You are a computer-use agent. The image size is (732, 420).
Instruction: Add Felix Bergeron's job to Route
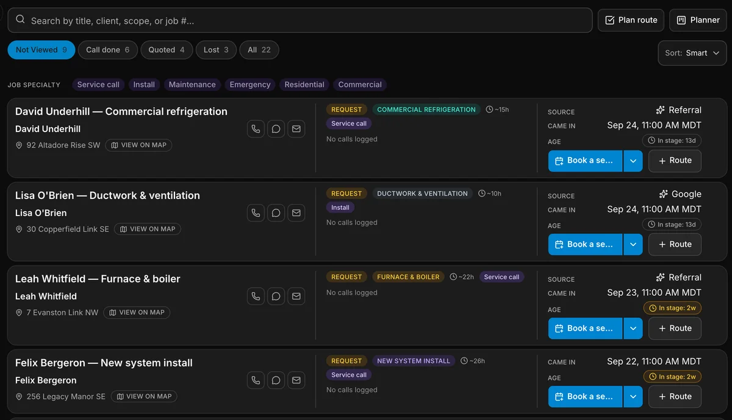[x=675, y=396]
